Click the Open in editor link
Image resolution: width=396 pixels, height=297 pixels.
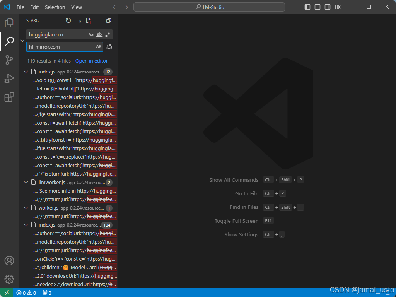91,61
